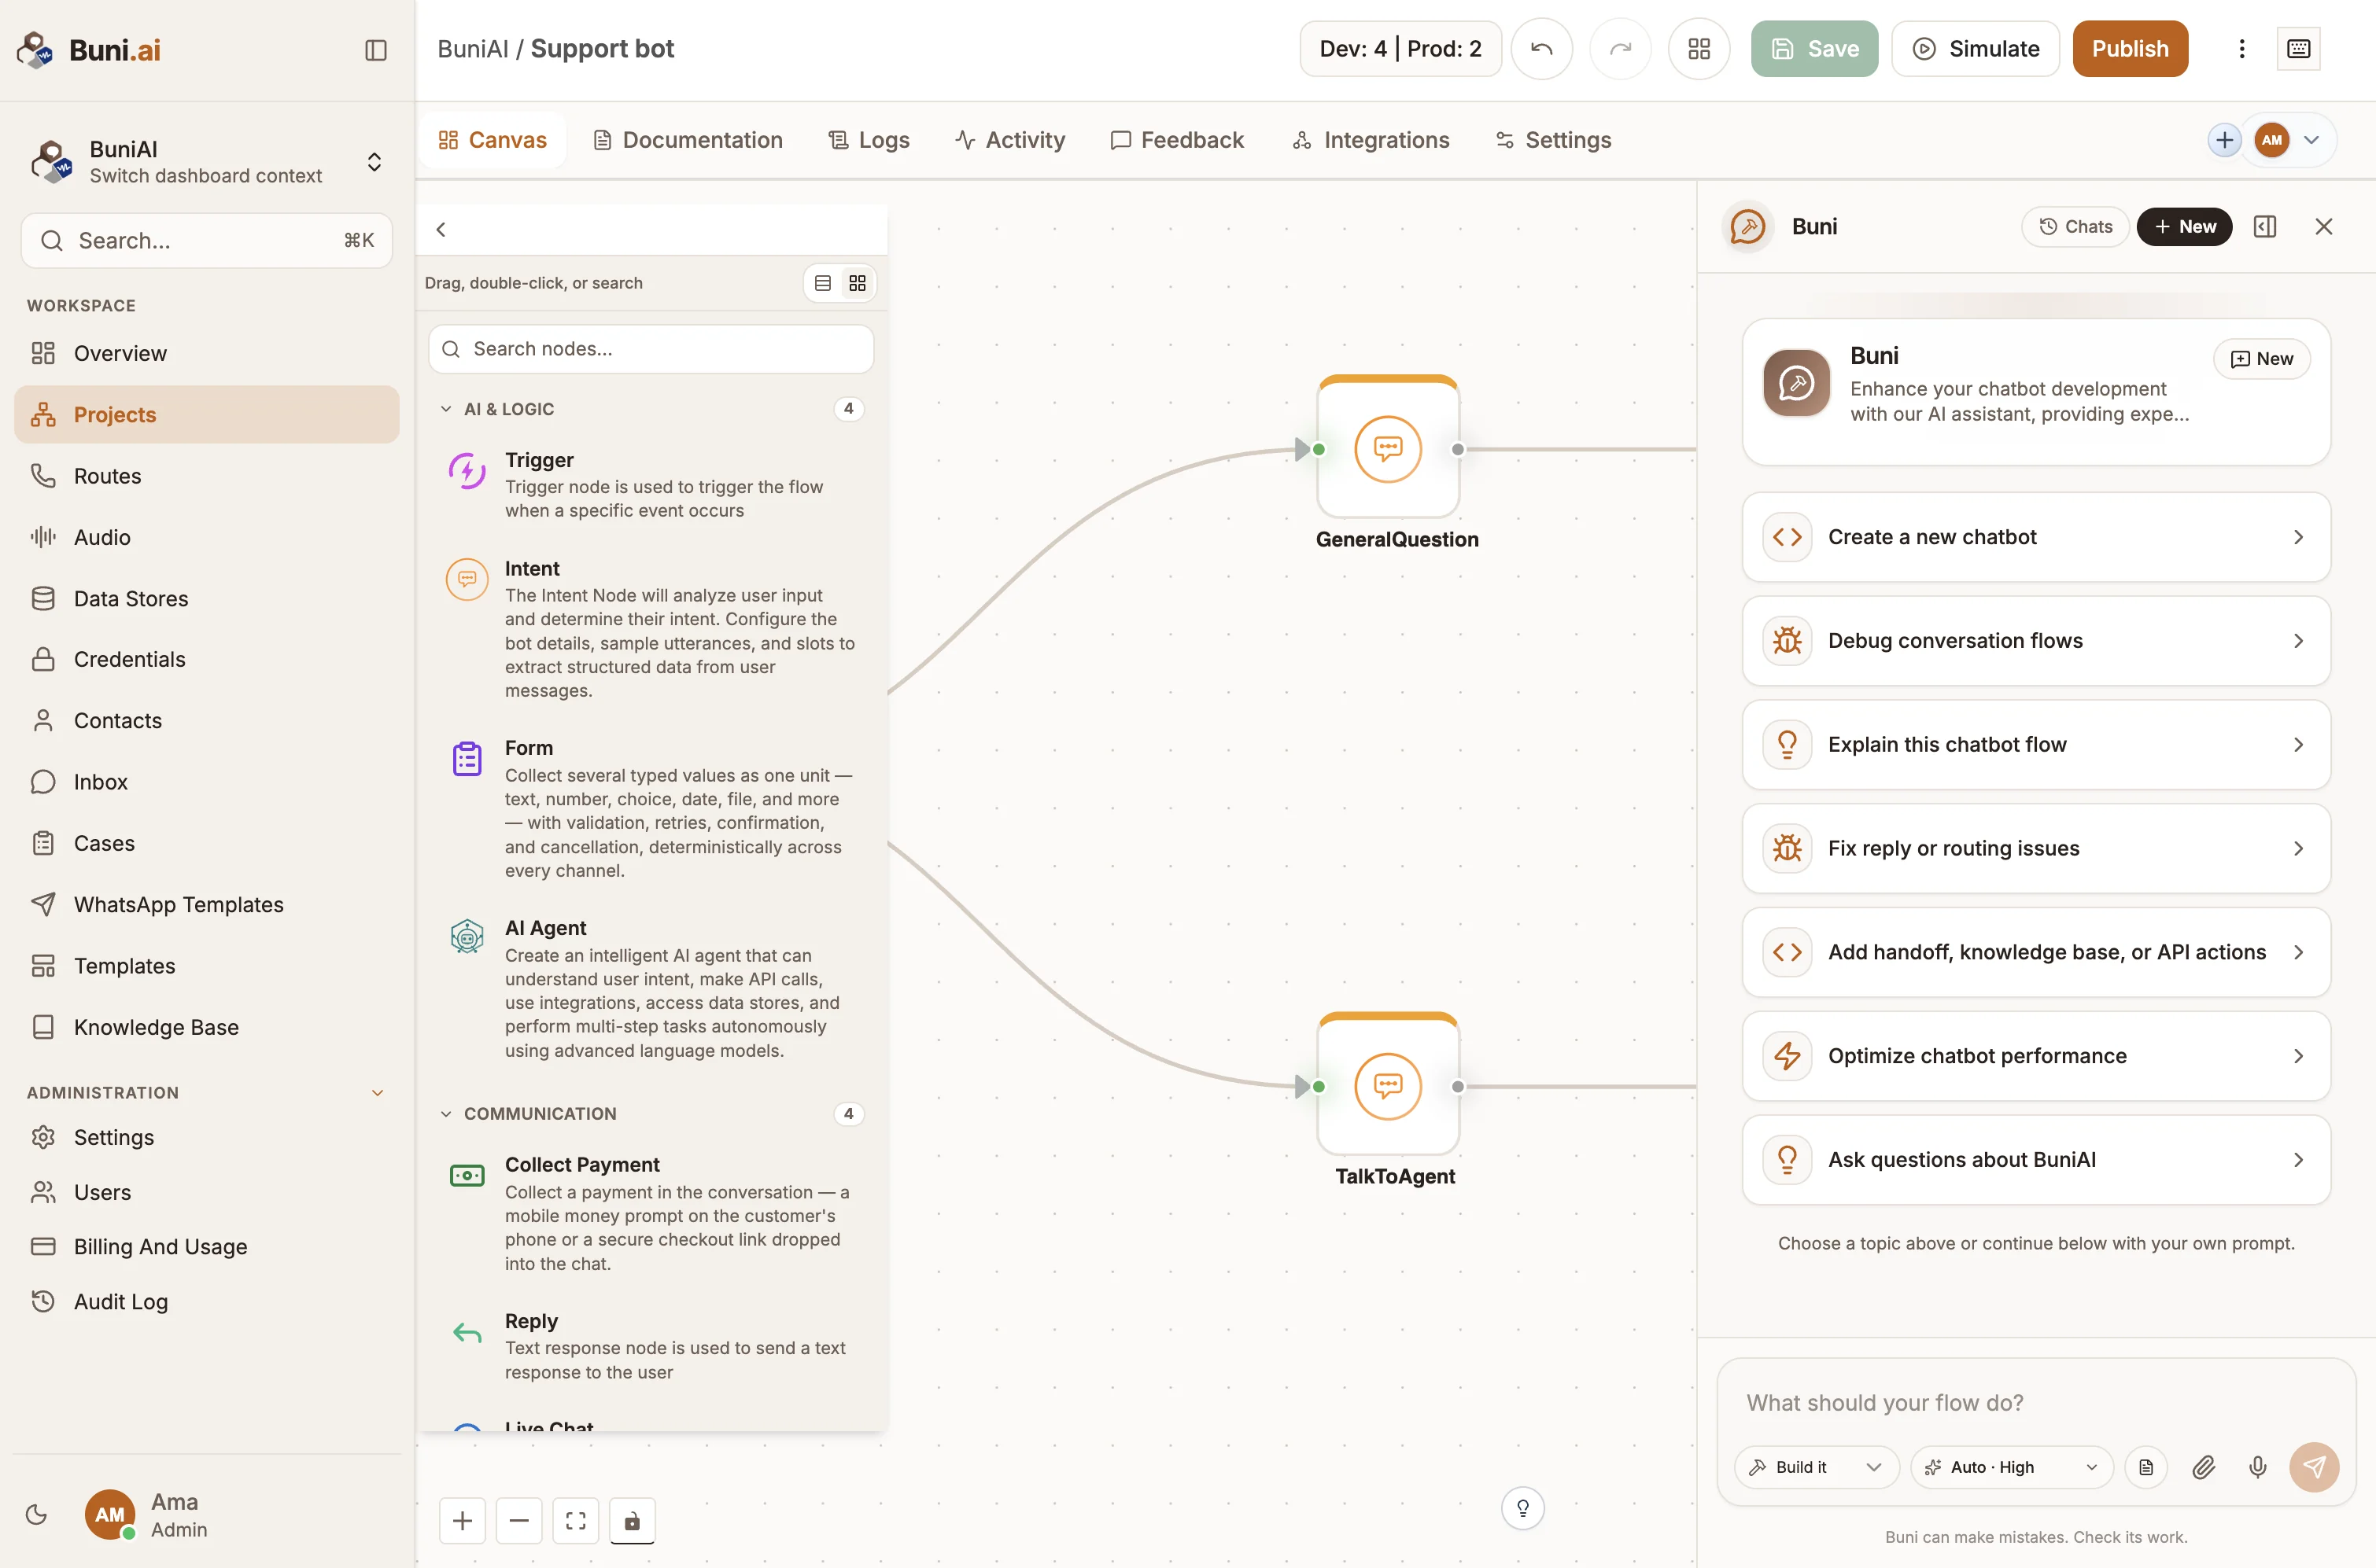Select the Intent node icon

[467, 579]
